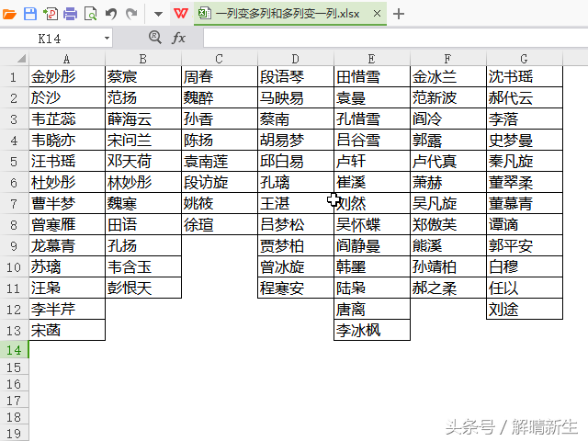This screenshot has height=441, width=588.
Task: Select column G header
Action: pos(525,59)
